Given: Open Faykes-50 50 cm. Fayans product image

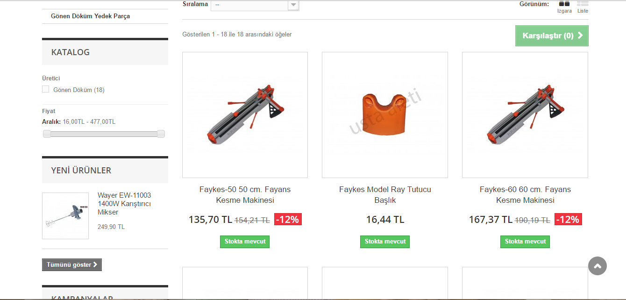Looking at the screenshot, I should (x=245, y=115).
